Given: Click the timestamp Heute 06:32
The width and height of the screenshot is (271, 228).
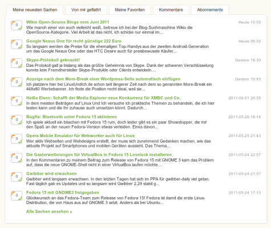Looking at the screenshot, I should tap(250, 41).
